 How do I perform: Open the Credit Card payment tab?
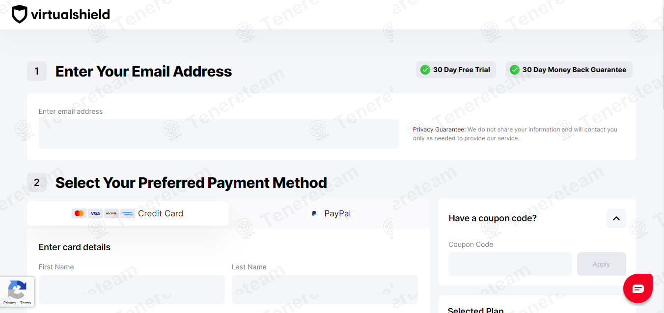(127, 213)
